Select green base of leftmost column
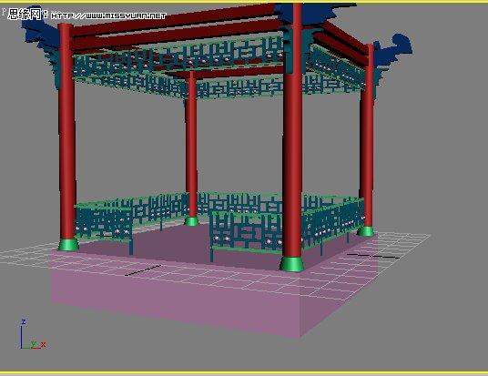 (x=68, y=245)
